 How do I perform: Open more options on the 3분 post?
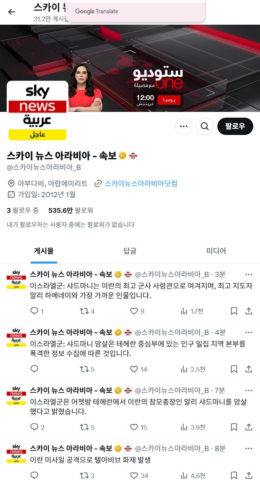[x=249, y=274]
